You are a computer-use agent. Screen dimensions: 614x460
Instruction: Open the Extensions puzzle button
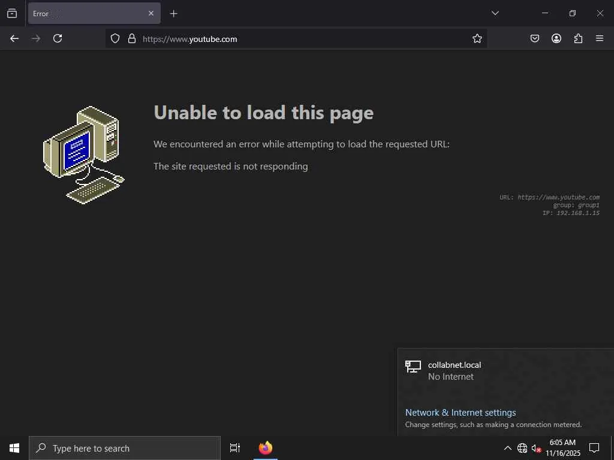[578, 38]
